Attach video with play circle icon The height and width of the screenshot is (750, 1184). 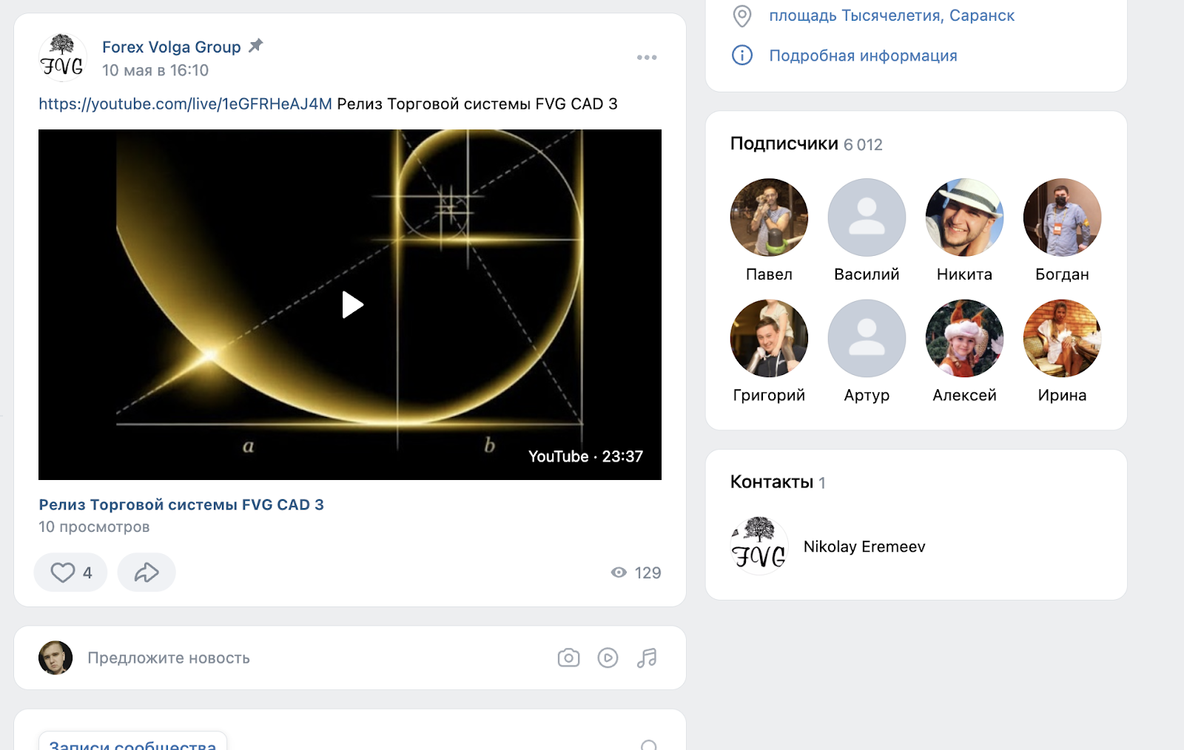point(608,658)
